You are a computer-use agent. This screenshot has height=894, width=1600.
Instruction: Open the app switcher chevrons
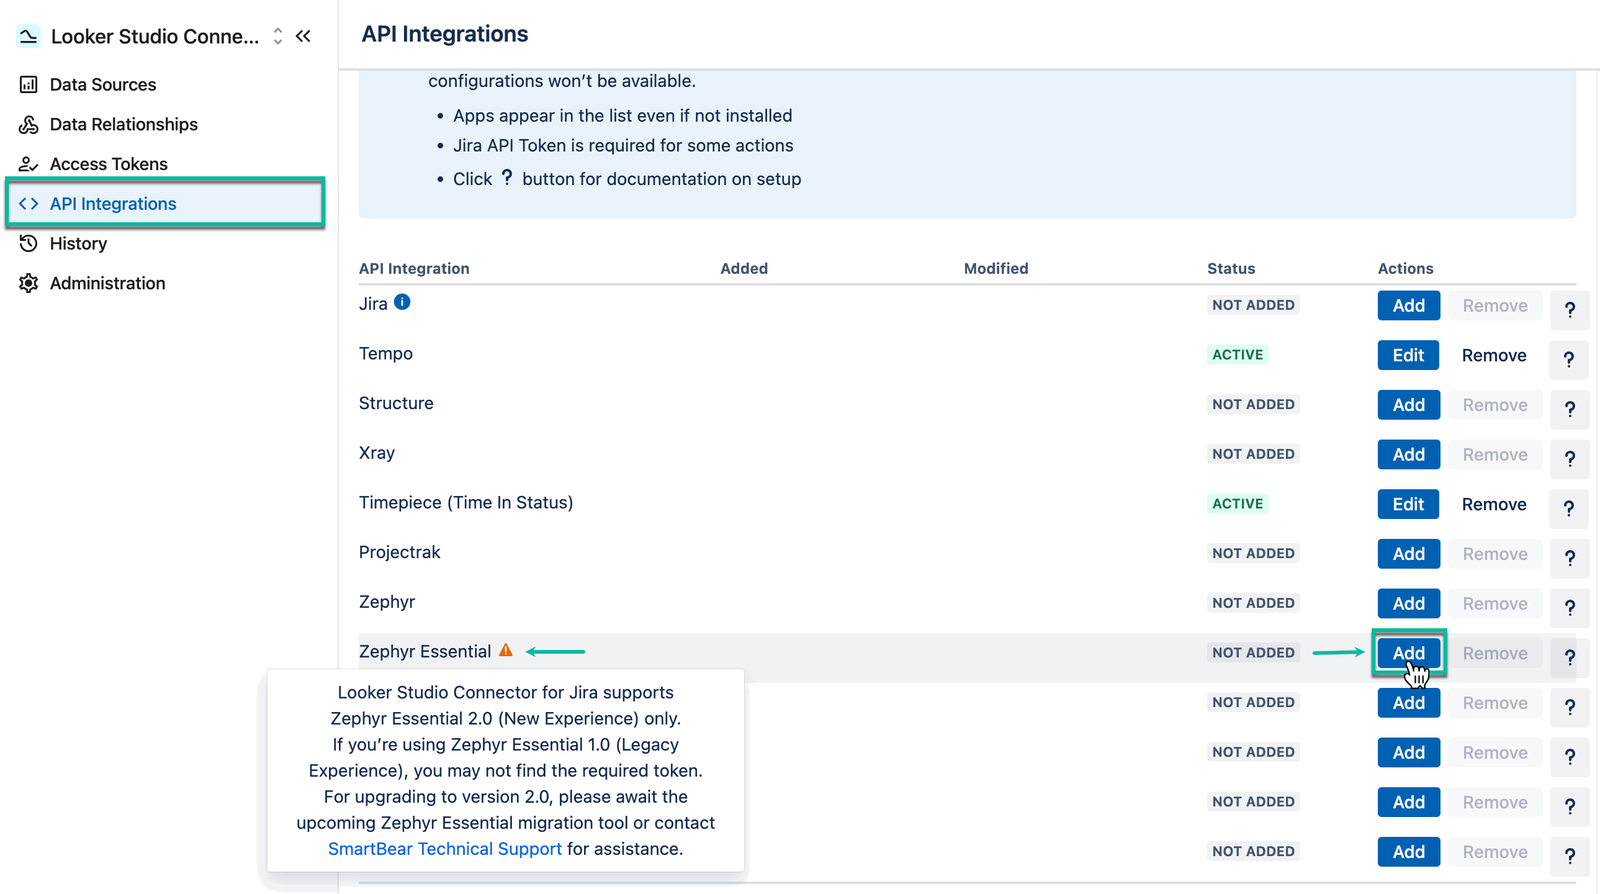point(277,36)
